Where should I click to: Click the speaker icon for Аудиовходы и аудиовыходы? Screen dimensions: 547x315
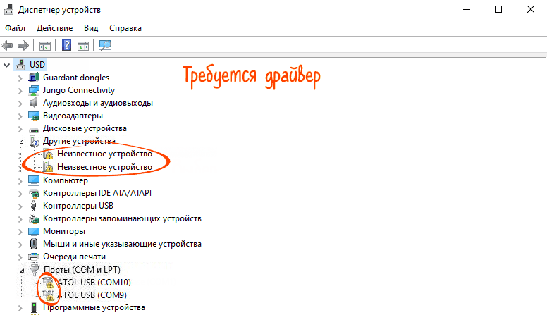click(34, 103)
